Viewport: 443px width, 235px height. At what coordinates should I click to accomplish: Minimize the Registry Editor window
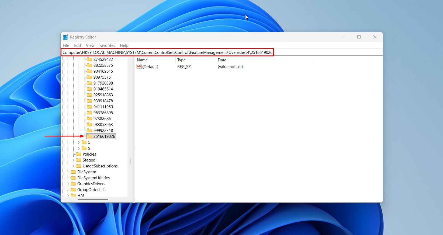(x=343, y=37)
